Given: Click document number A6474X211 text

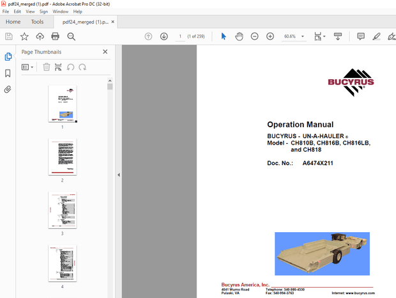Looking at the screenshot, I should 317,163.
